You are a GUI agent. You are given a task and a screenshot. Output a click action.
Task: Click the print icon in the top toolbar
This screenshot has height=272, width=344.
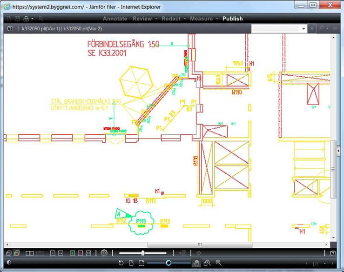click(x=26, y=19)
